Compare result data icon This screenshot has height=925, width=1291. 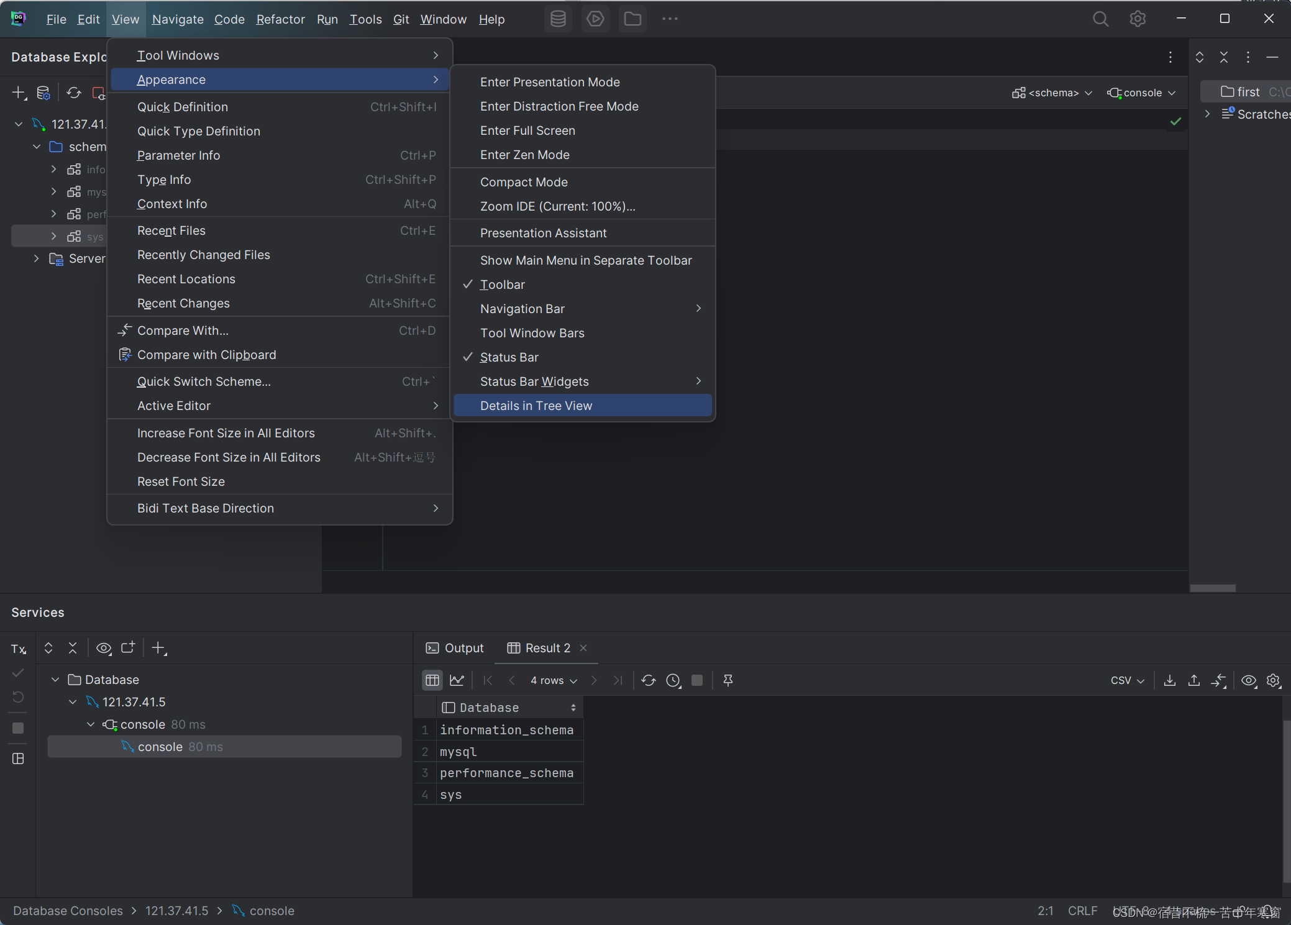tap(1218, 680)
